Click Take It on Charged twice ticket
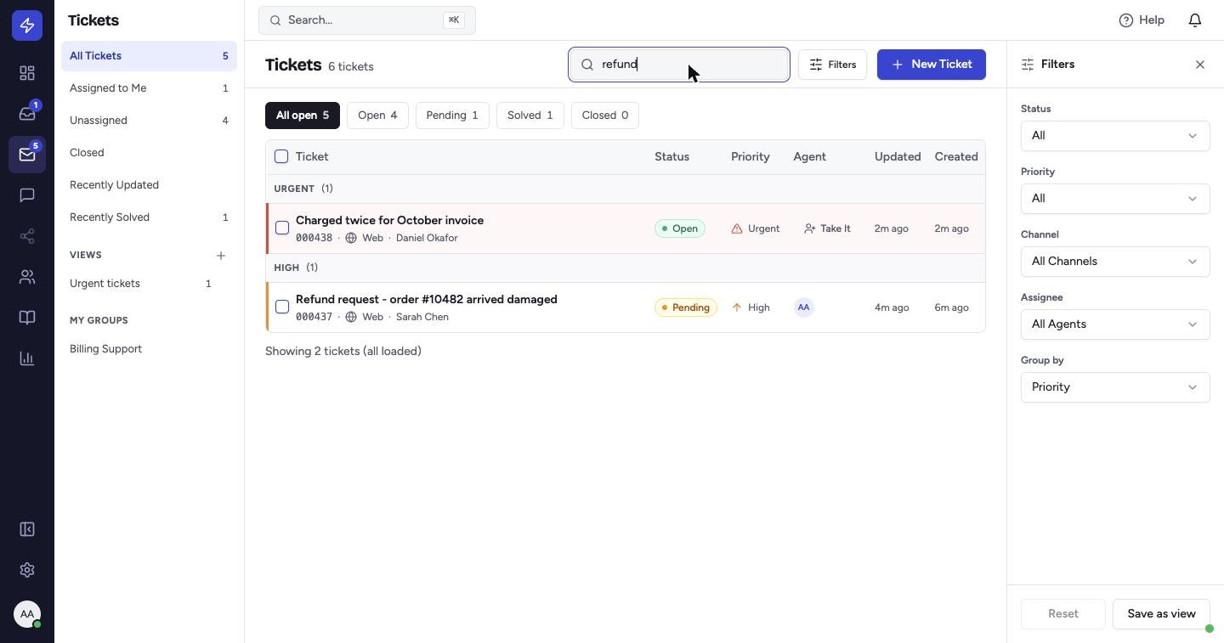 [x=827, y=228]
